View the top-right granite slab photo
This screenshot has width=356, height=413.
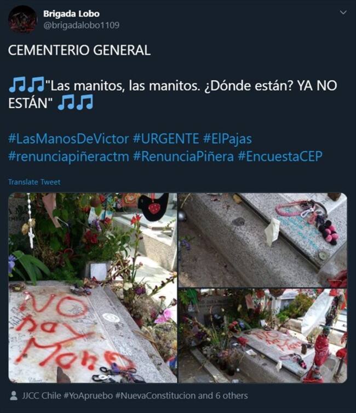click(x=263, y=240)
